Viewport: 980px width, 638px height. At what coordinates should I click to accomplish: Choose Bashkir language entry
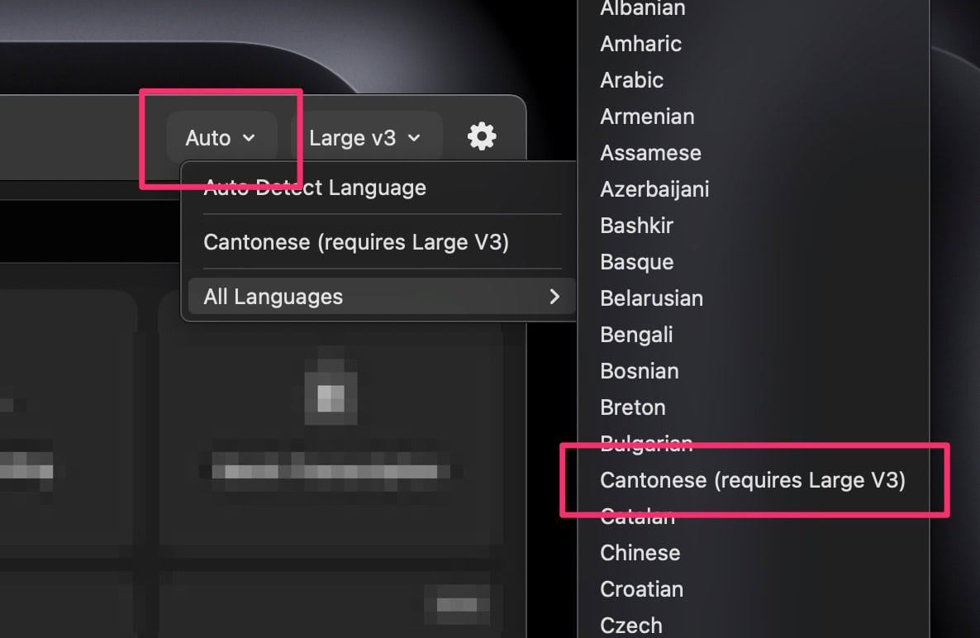pos(636,226)
